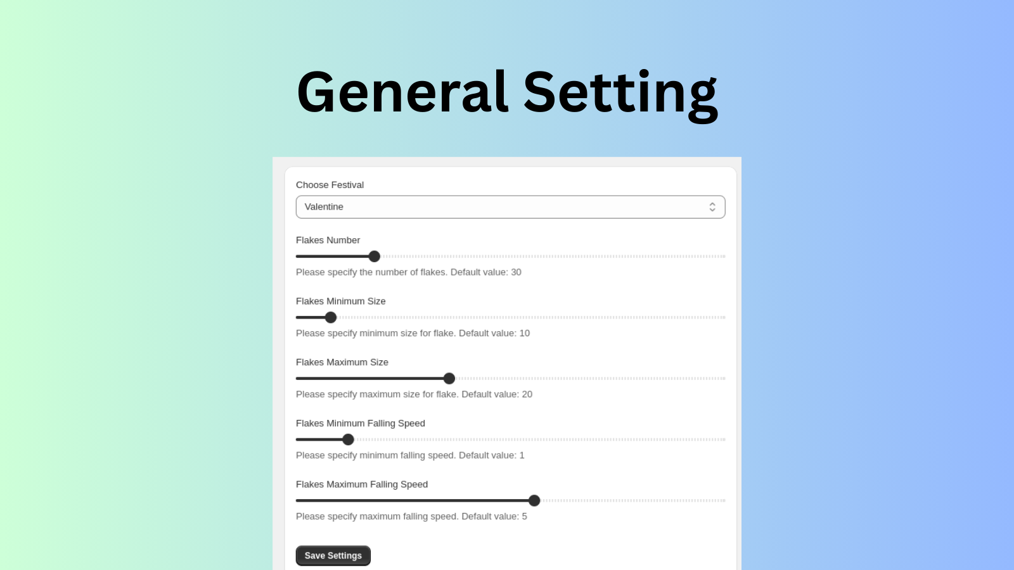The image size is (1014, 570).
Task: Expand the festival list showing Valentine
Action: point(510,206)
